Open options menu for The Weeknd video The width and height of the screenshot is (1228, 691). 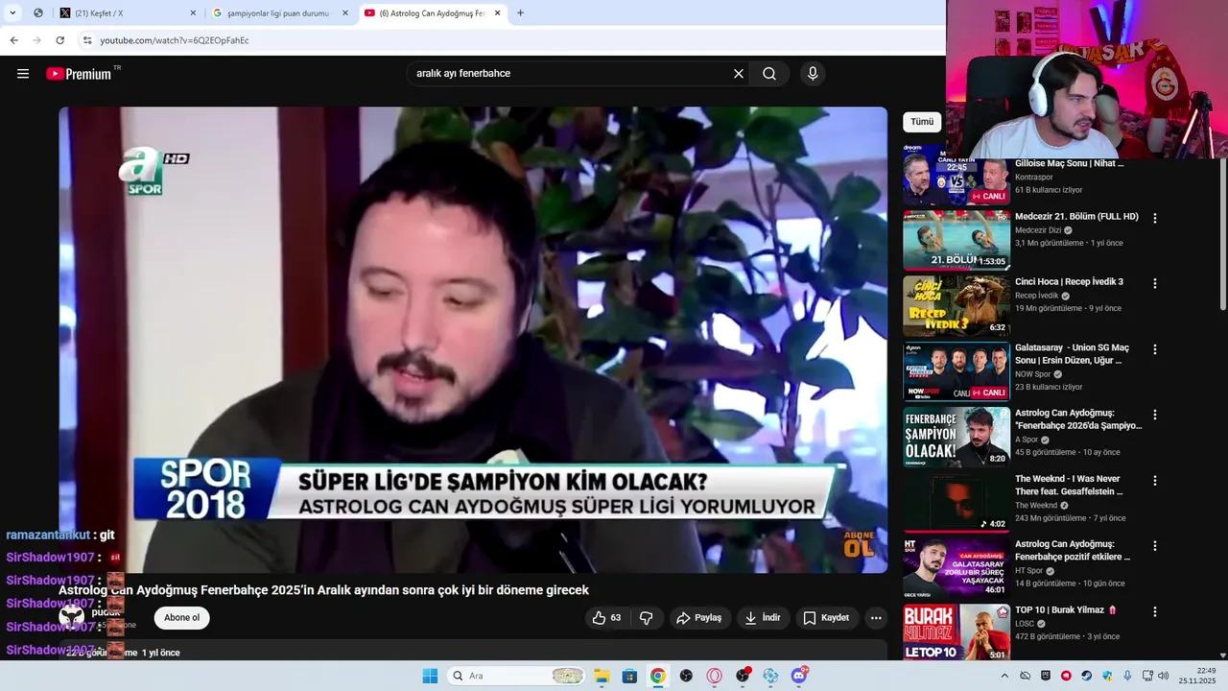click(1155, 480)
